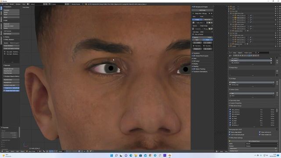Expand the Geometry Data panel
Screen dimensions: 281x158
[x=234, y=101]
